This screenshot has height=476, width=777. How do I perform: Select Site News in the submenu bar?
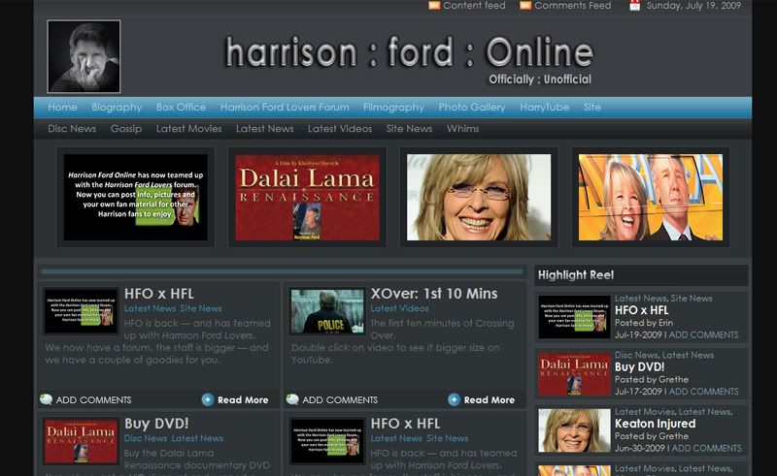coord(409,129)
